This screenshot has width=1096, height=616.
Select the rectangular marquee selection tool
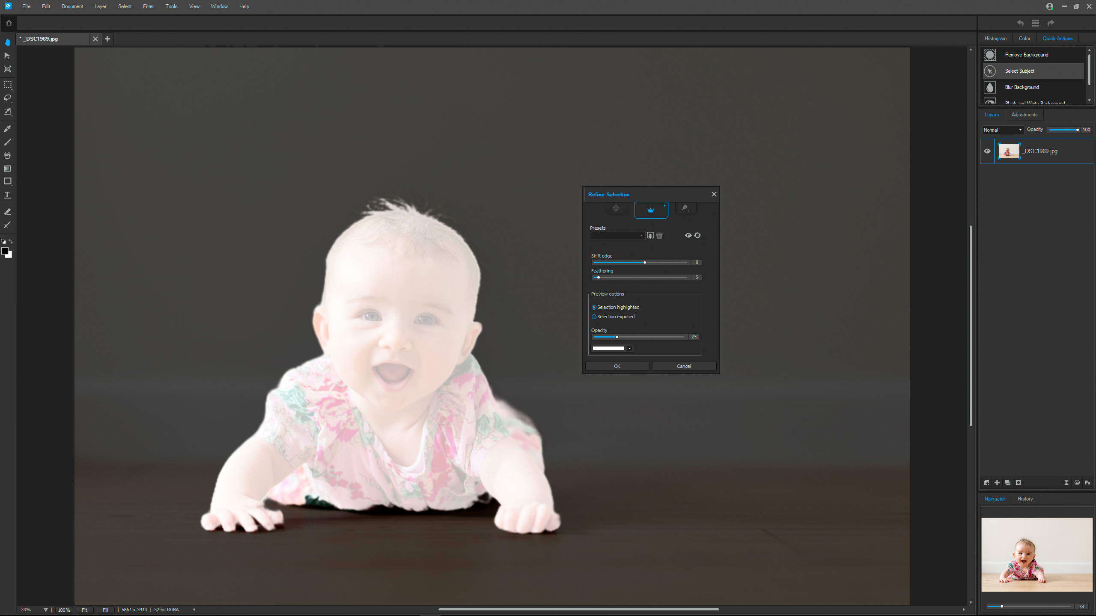[7, 85]
